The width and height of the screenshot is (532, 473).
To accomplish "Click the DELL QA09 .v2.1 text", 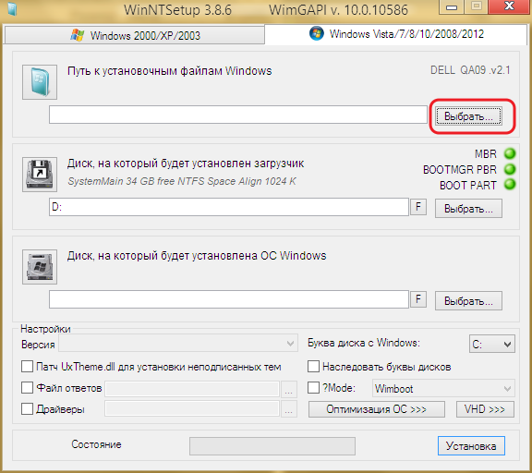I will [470, 70].
